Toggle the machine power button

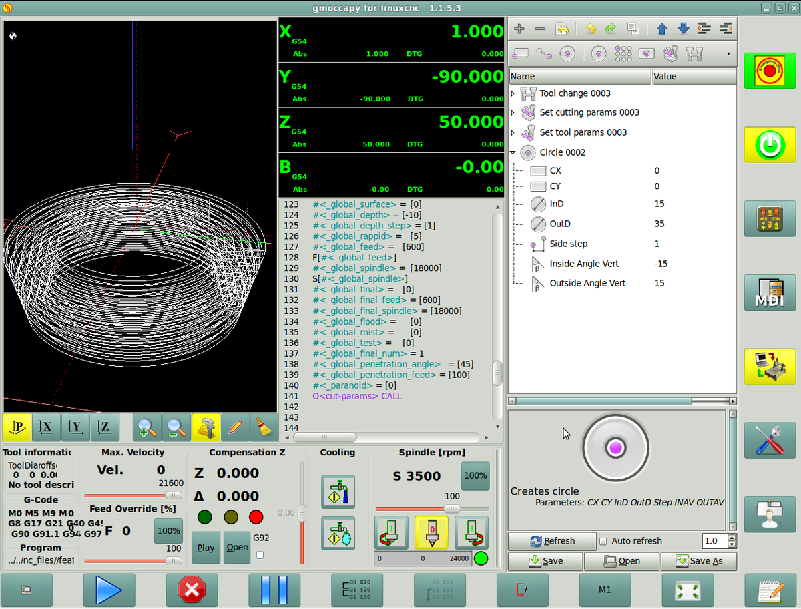coord(770,144)
